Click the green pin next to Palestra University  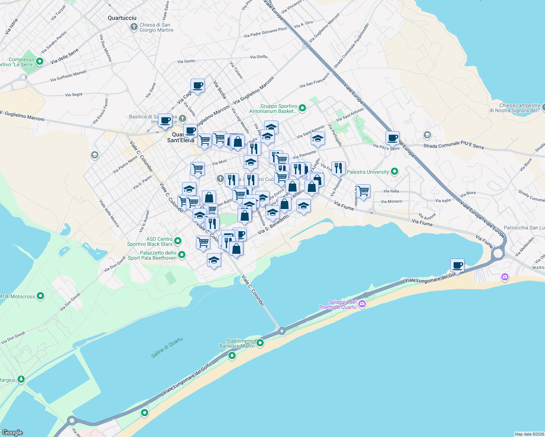(x=394, y=172)
